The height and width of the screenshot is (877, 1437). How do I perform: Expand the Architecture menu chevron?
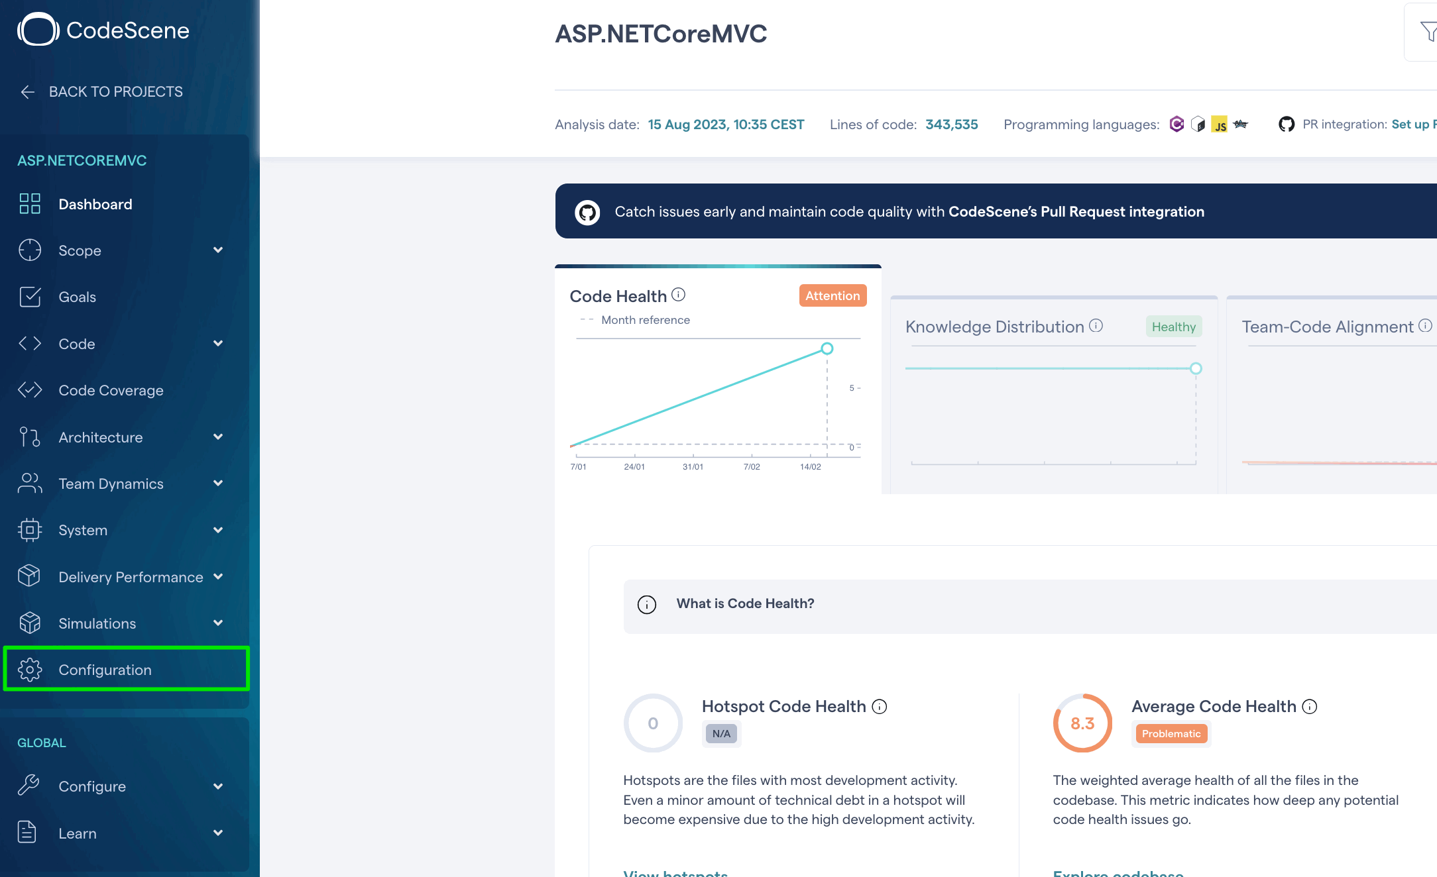pos(218,437)
